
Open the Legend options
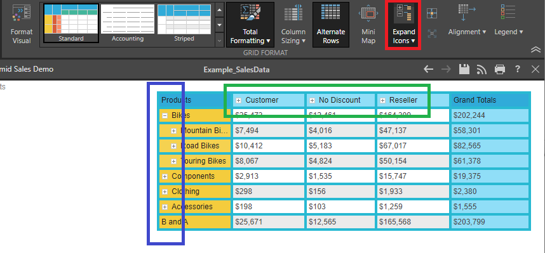(509, 21)
